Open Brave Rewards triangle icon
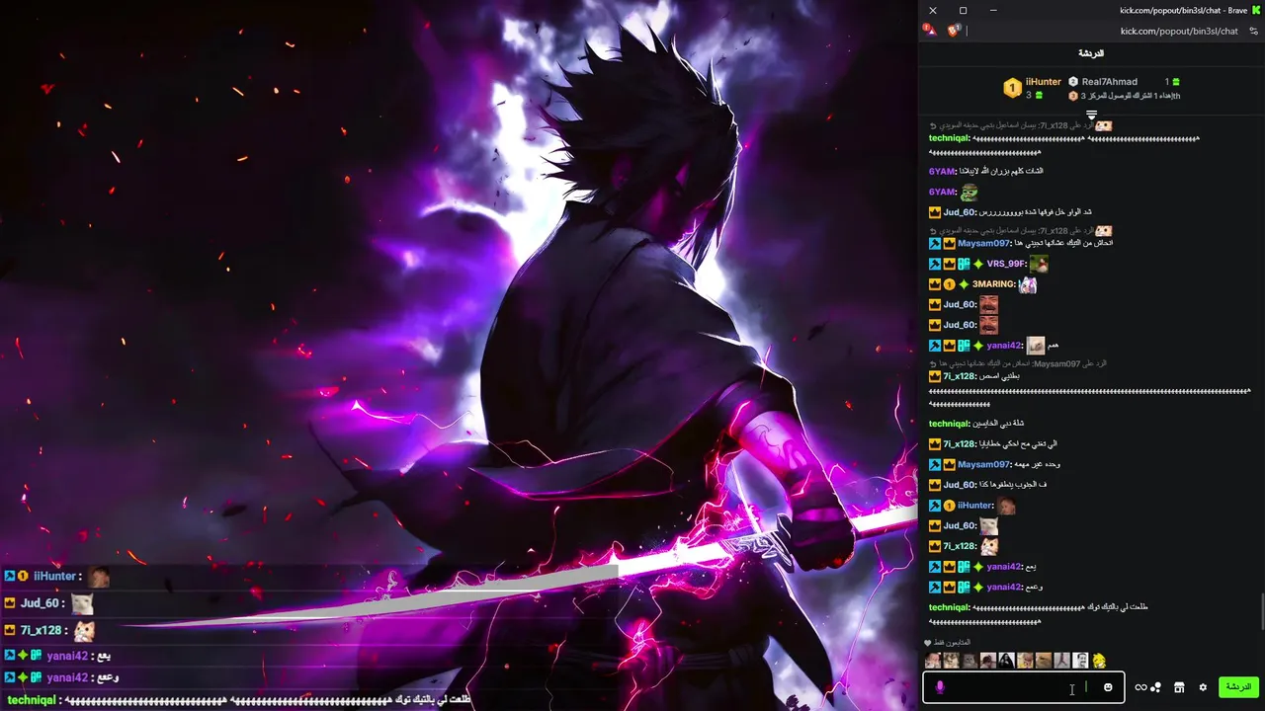 (x=930, y=31)
